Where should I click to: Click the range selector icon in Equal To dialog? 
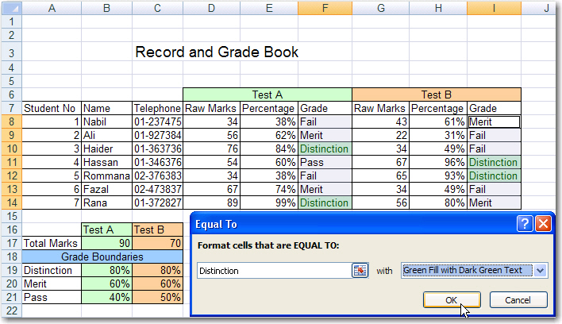click(360, 271)
